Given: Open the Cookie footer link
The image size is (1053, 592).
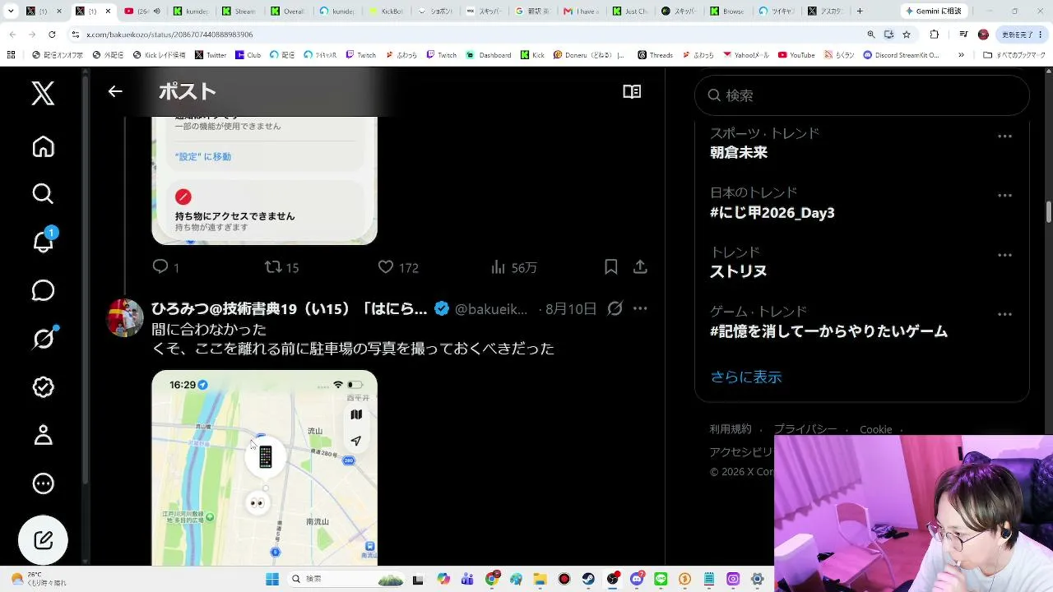Looking at the screenshot, I should click(876, 429).
